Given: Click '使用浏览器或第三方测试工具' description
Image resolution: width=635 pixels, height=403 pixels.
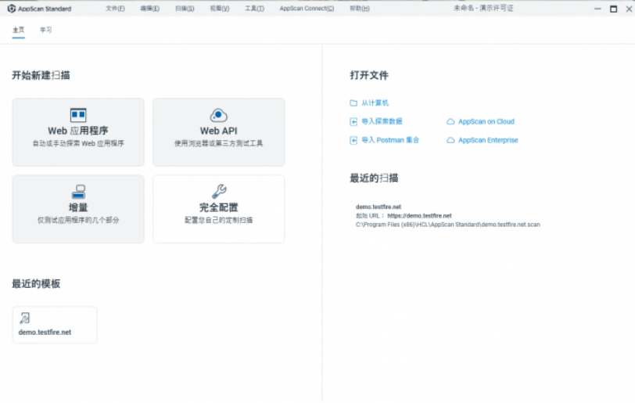Looking at the screenshot, I should click(x=219, y=143).
